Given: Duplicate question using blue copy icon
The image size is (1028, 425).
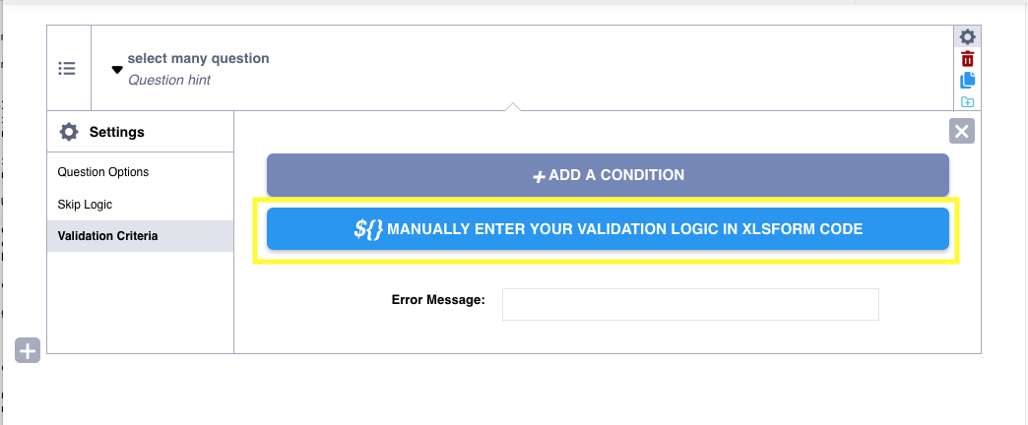Looking at the screenshot, I should pyautogui.click(x=967, y=81).
